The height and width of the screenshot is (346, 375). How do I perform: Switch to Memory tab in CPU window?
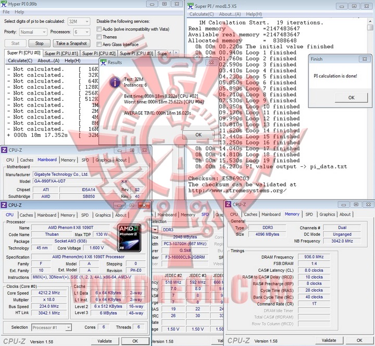pyautogui.click(x=68, y=215)
